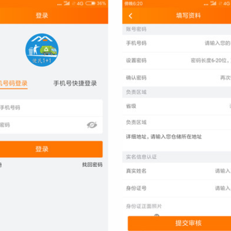Focus the 密码 login input field
The height and width of the screenshot is (231, 231).
(51, 125)
